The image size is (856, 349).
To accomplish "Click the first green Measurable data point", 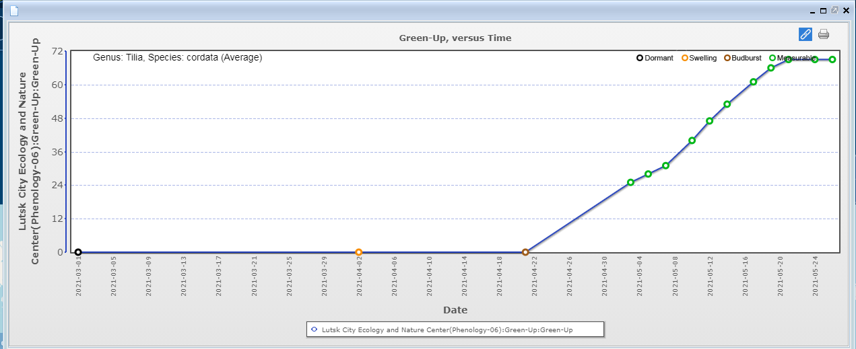I will click(x=630, y=182).
